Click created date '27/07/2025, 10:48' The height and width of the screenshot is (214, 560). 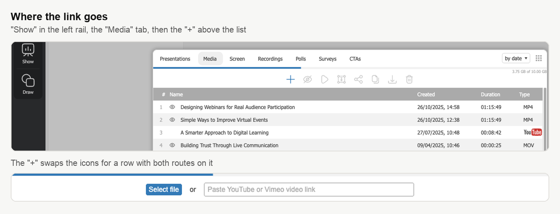click(438, 133)
